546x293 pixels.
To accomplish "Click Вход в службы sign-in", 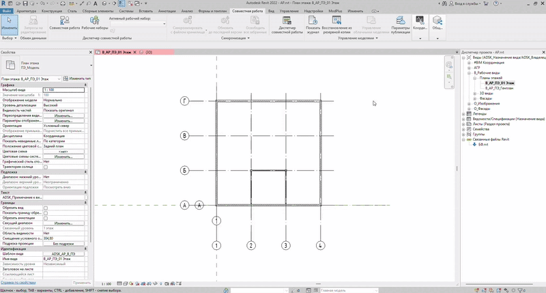I will click(467, 3).
